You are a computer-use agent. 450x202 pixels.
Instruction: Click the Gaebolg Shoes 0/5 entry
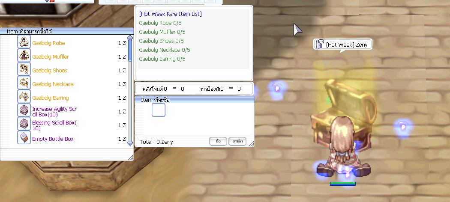[x=161, y=41]
